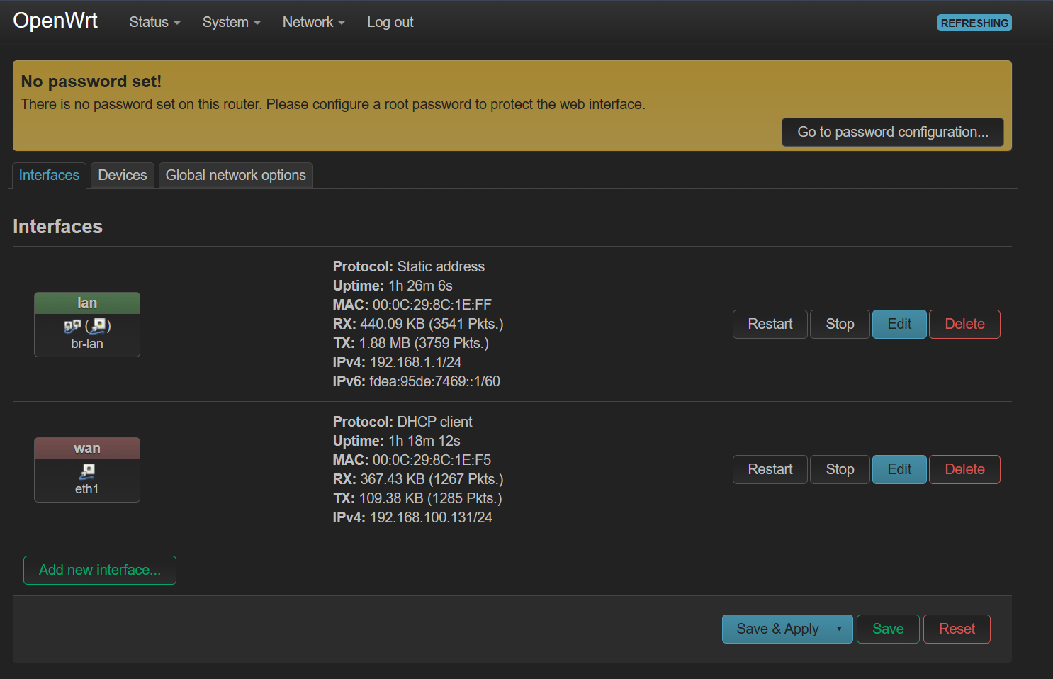Click lan IPv6 fdea:95de:7469::1/60
Image resolution: width=1053 pixels, height=679 pixels.
[434, 381]
